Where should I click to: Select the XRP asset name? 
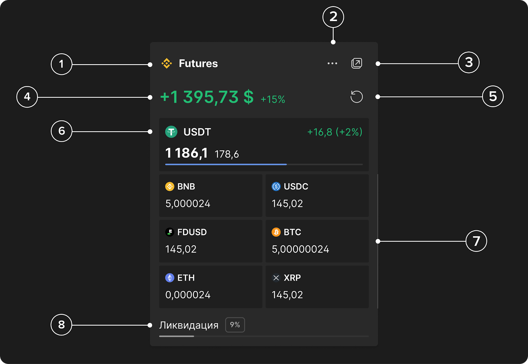pos(292,277)
